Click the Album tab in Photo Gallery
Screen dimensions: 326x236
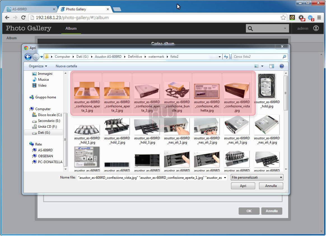(x=71, y=29)
